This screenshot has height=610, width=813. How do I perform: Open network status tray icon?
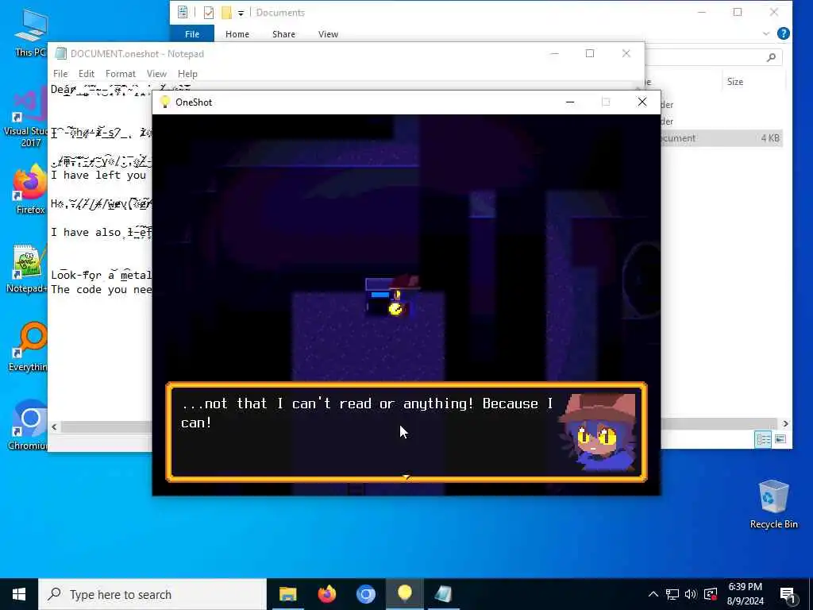672,594
